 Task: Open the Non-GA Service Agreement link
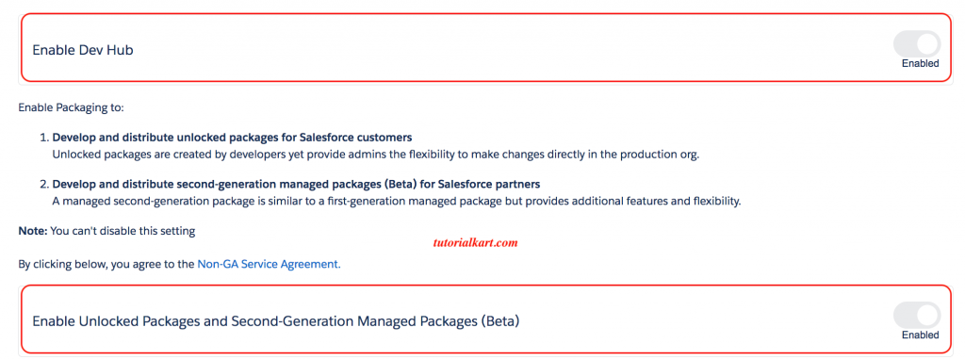click(269, 264)
